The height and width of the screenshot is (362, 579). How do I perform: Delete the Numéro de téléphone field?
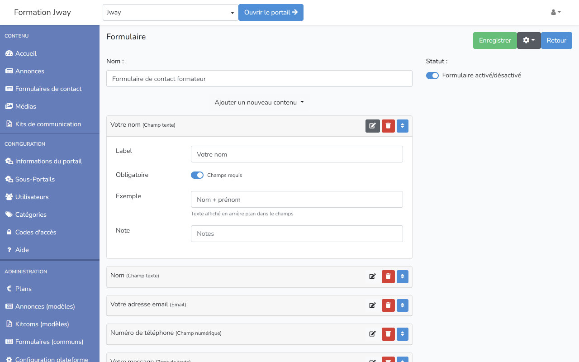pos(388,334)
